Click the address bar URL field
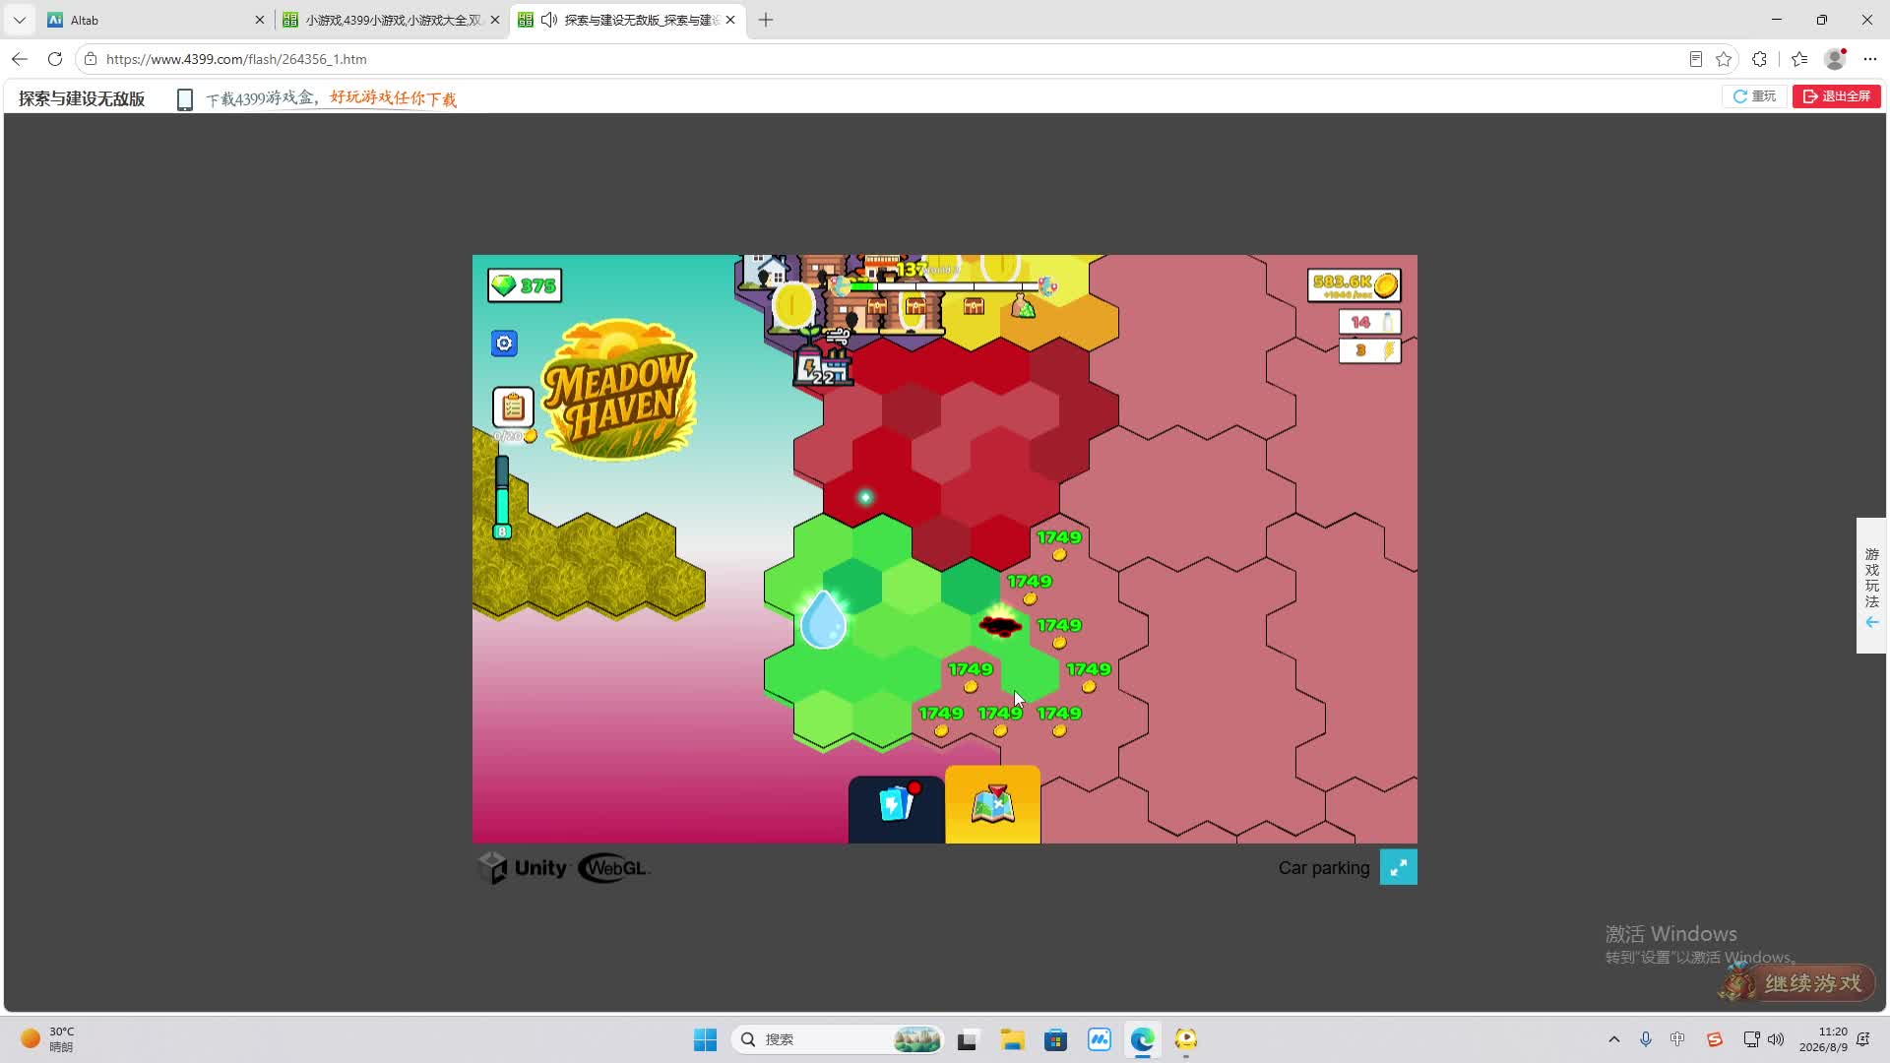The width and height of the screenshot is (1890, 1063). coord(886,59)
